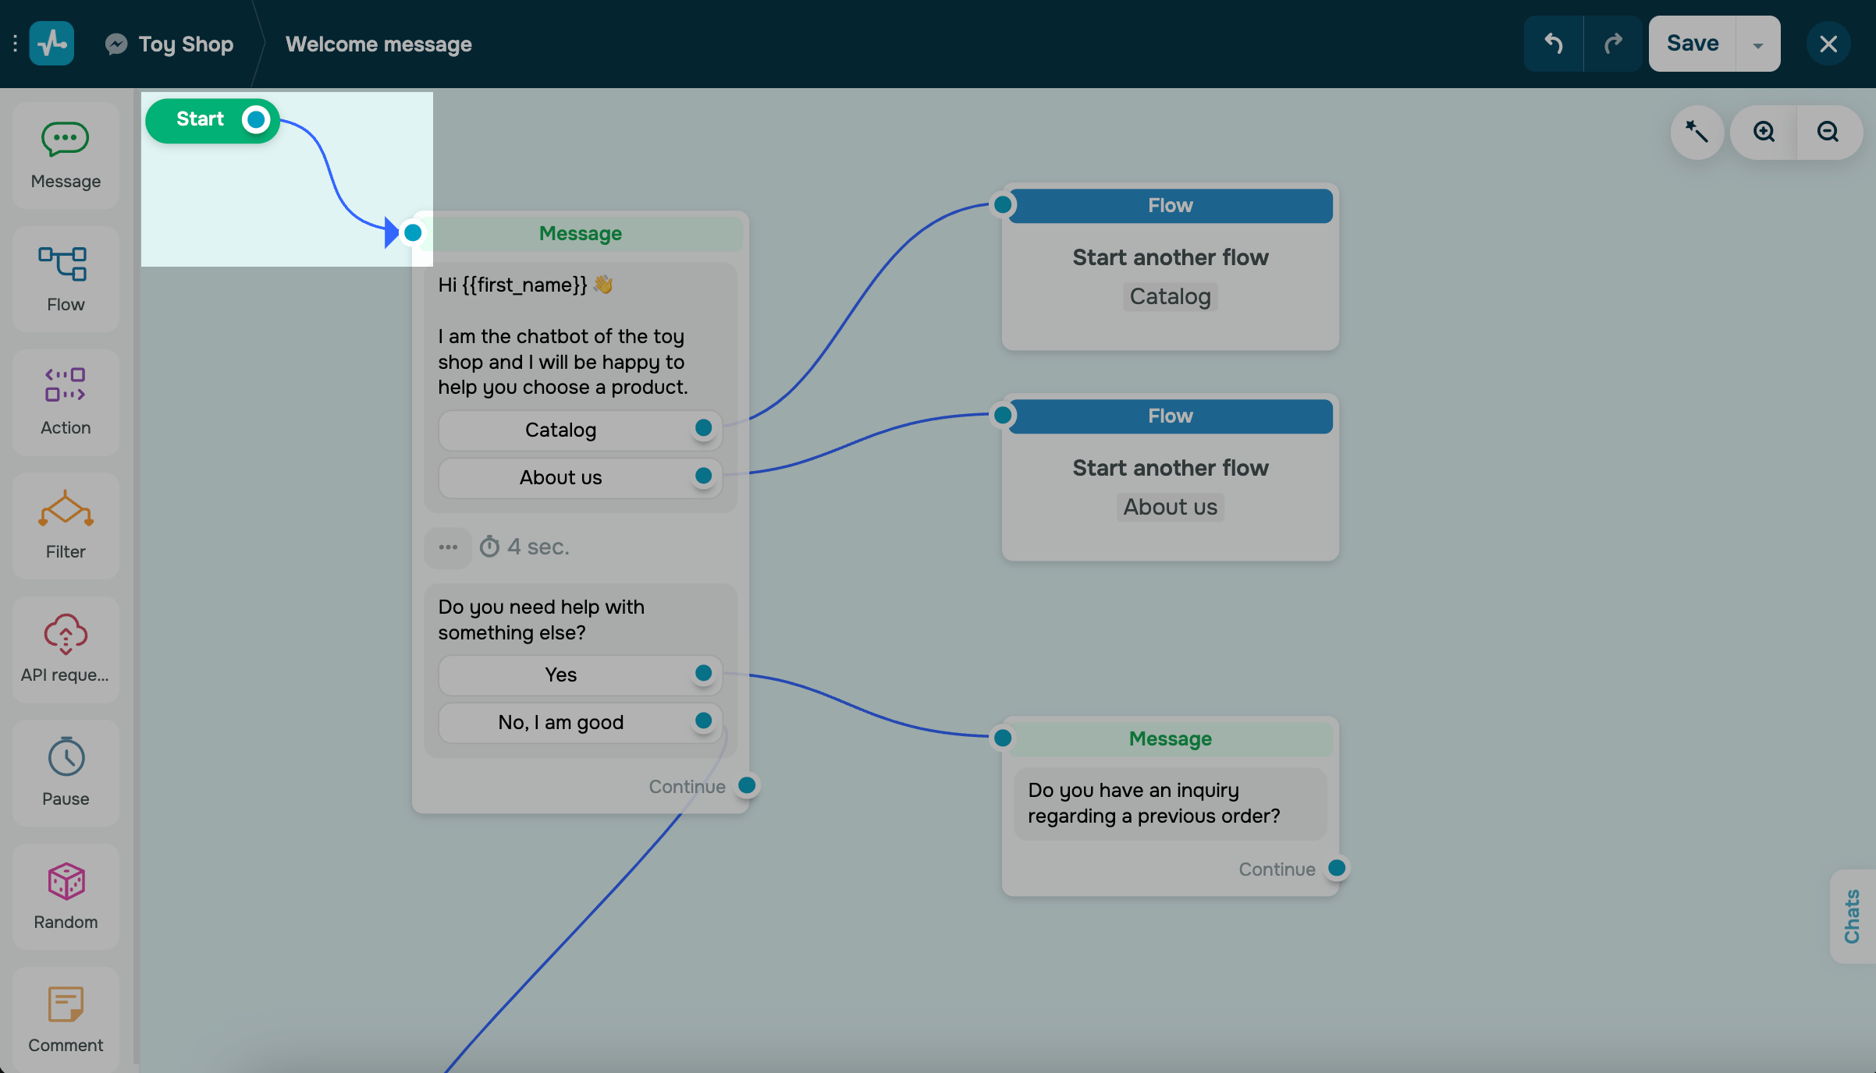Viewport: 1876px width, 1073px height.
Task: Click the Continue connector on the welcome message
Action: tap(747, 786)
